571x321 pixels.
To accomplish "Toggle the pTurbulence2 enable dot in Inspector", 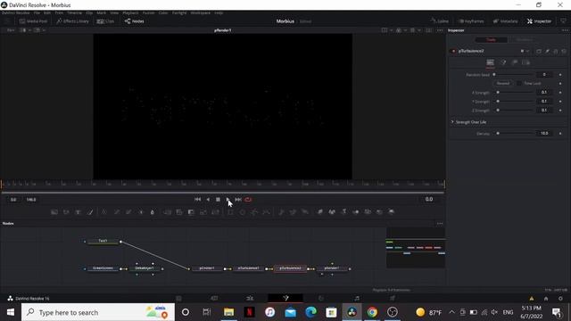I will [453, 51].
